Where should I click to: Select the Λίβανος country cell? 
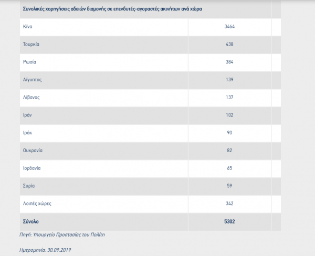(32, 98)
